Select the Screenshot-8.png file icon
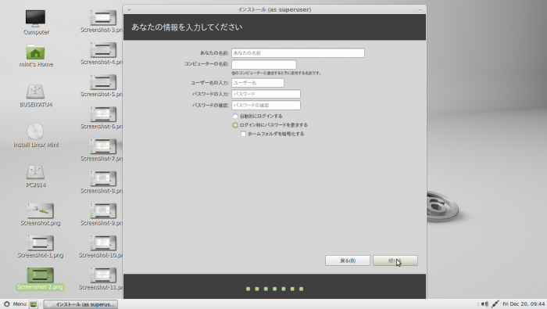The height and width of the screenshot is (309, 547). (103, 178)
